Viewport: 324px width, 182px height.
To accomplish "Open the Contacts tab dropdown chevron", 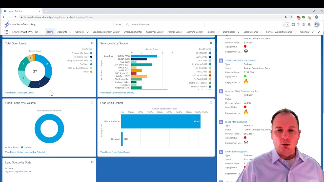I will [x=88, y=32].
